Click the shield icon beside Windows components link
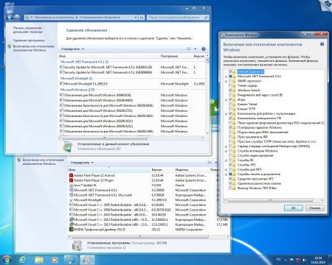Screen dimensions: 332x265 [10, 46]
